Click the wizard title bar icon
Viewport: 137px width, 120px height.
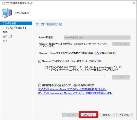[x=3, y=4]
